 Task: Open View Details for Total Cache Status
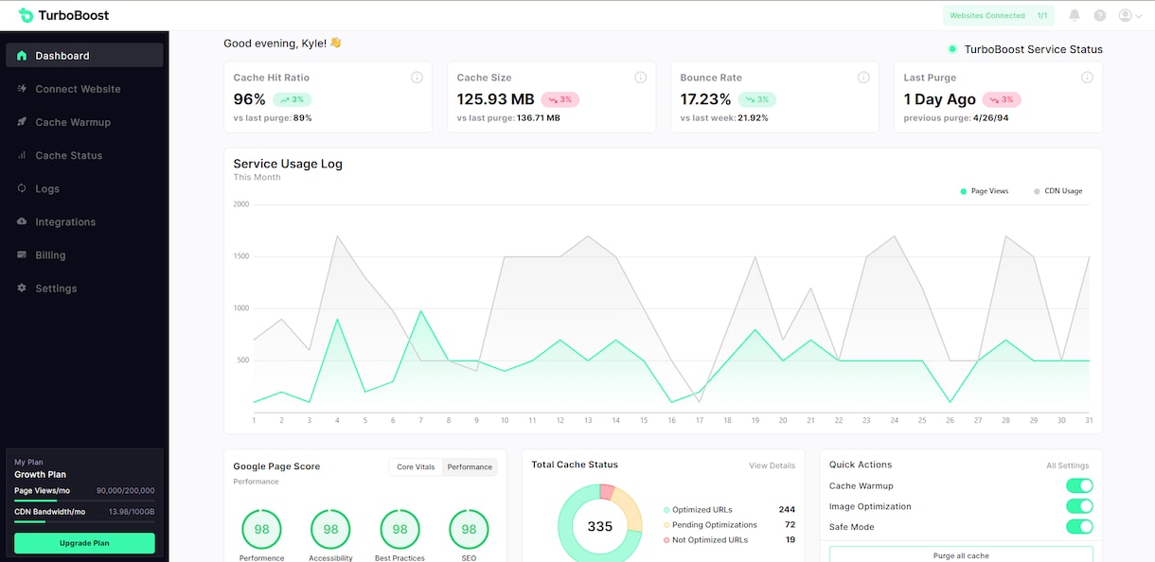click(x=772, y=465)
